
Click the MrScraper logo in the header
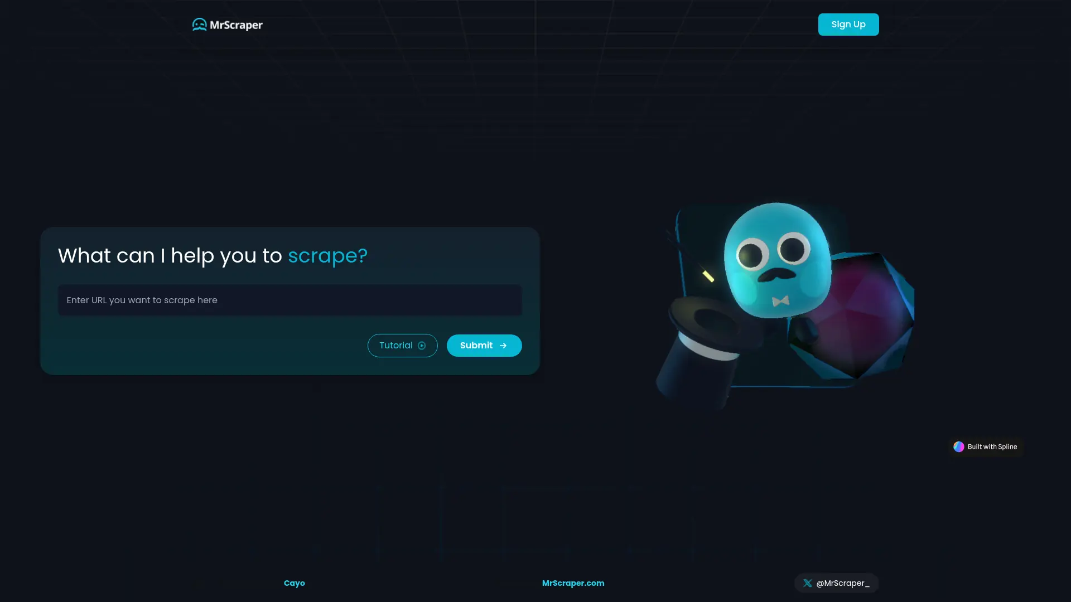coord(227,25)
